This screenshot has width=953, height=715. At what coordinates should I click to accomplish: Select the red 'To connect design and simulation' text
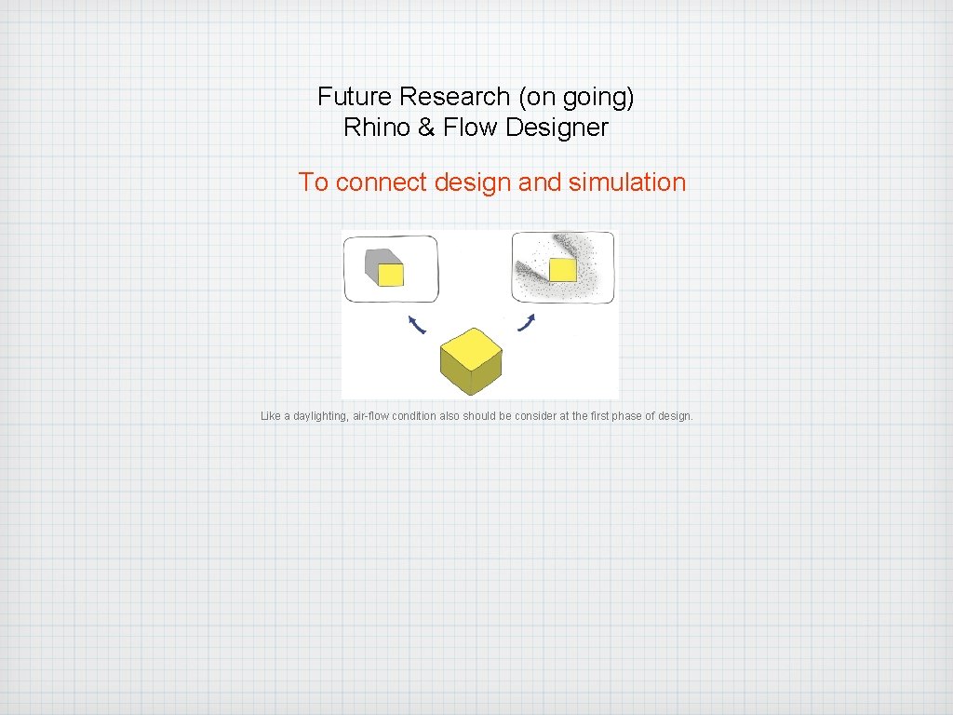[x=491, y=182]
